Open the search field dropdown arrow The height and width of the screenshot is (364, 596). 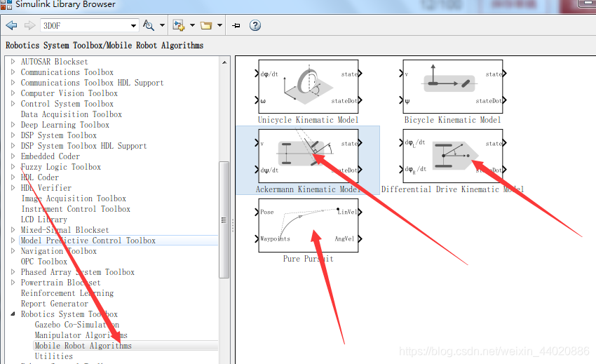pyautogui.click(x=133, y=26)
